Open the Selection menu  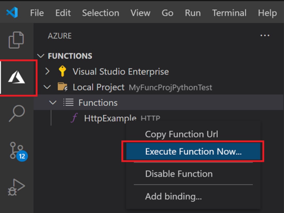coord(101,13)
